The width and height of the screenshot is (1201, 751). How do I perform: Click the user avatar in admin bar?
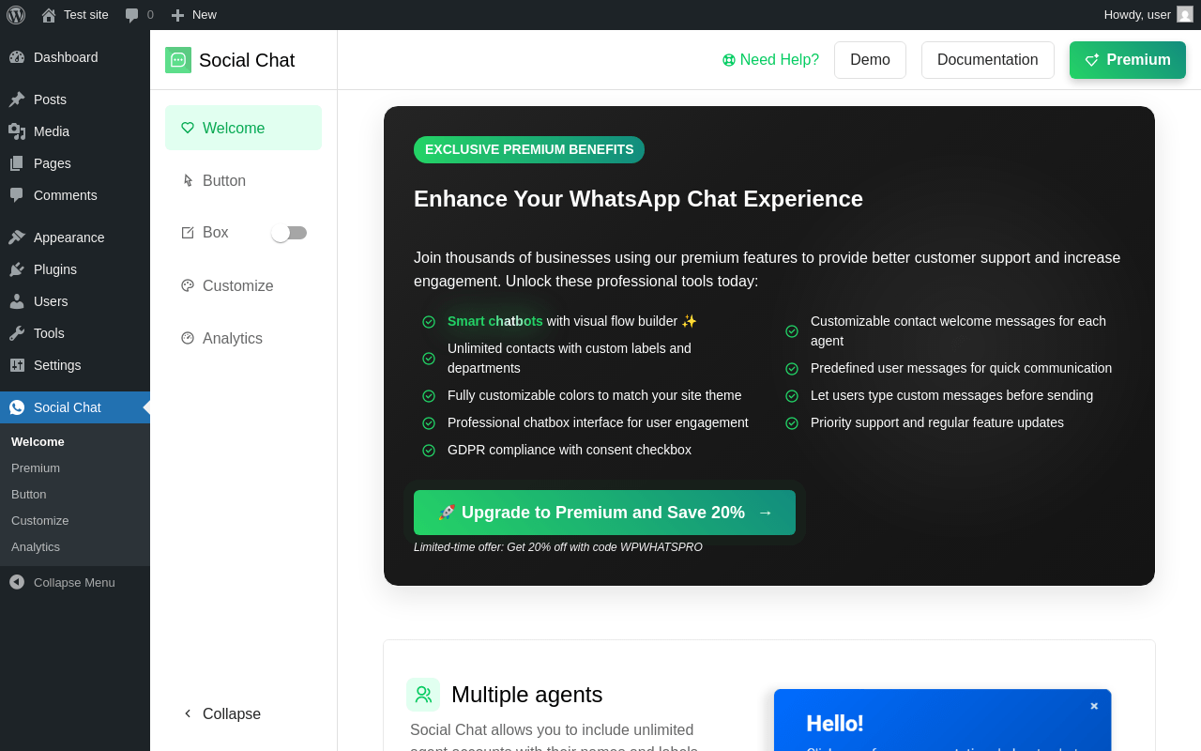click(x=1185, y=15)
